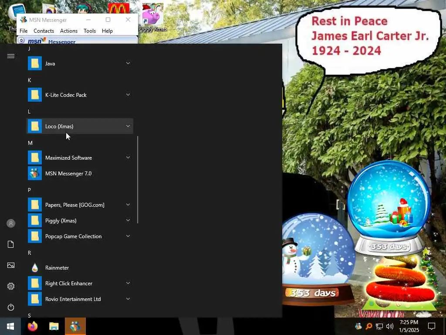
Task: Click the Start menu app list scrollbar
Action: pos(138,180)
